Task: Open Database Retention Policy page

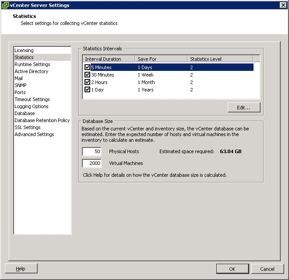Action: tap(42, 120)
